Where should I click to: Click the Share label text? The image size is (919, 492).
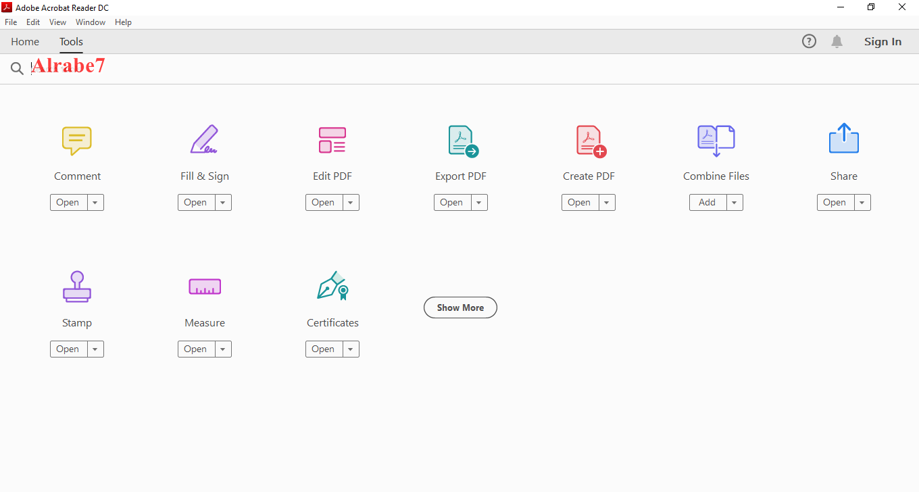coord(844,176)
